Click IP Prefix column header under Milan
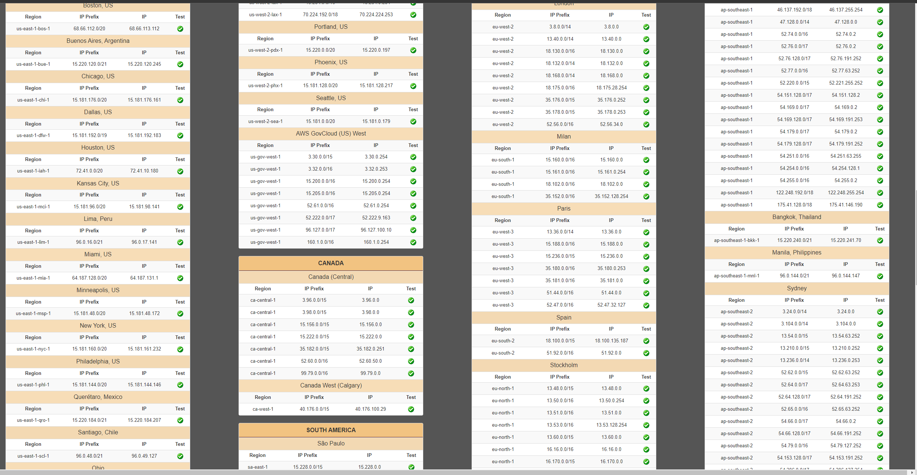Viewport: 917px width, 475px height. 560,148
